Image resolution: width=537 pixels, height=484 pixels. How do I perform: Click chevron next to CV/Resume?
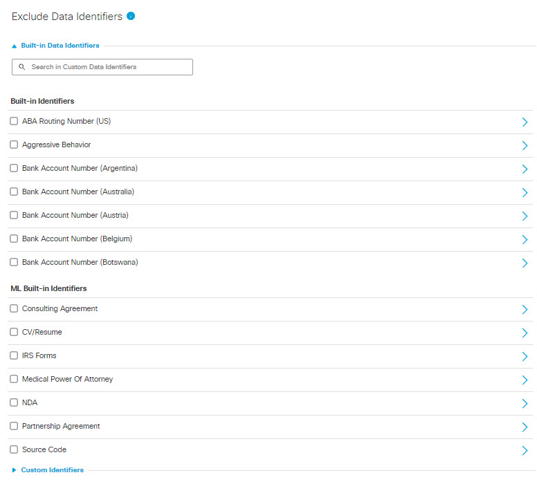(x=525, y=333)
